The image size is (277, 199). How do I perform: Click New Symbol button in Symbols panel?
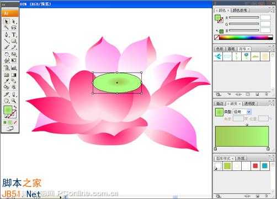pyautogui.click(x=257, y=95)
